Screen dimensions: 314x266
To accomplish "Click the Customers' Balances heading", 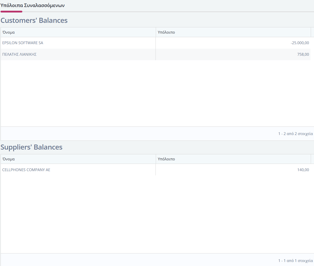I will pyautogui.click(x=34, y=20).
